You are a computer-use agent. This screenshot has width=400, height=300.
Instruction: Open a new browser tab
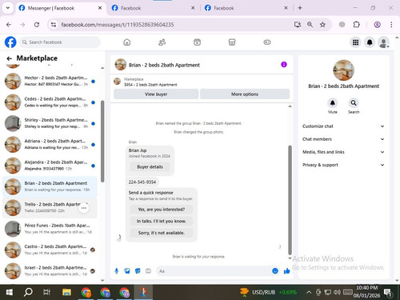click(x=300, y=8)
